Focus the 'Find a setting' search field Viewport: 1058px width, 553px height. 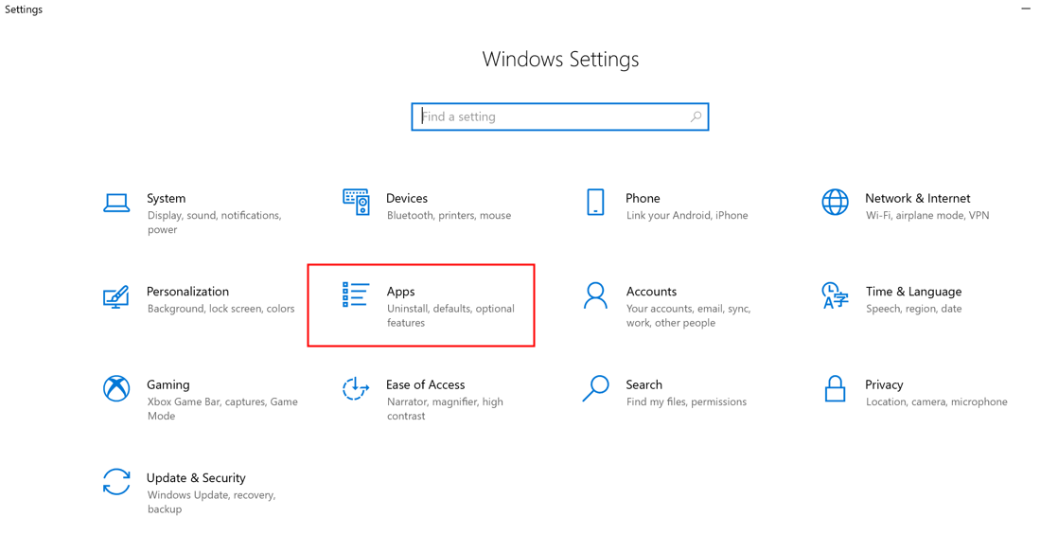pos(549,116)
